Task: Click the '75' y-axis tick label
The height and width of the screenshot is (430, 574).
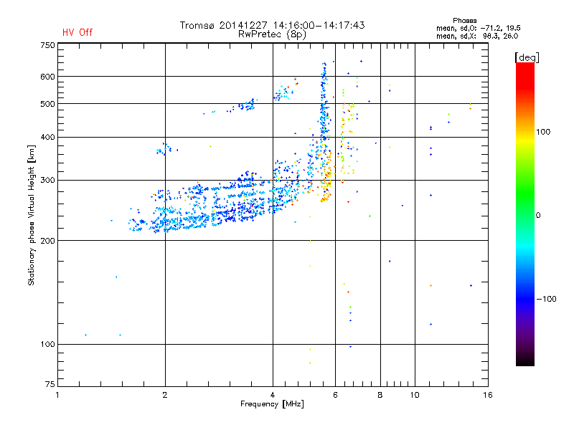Action: pos(50,384)
